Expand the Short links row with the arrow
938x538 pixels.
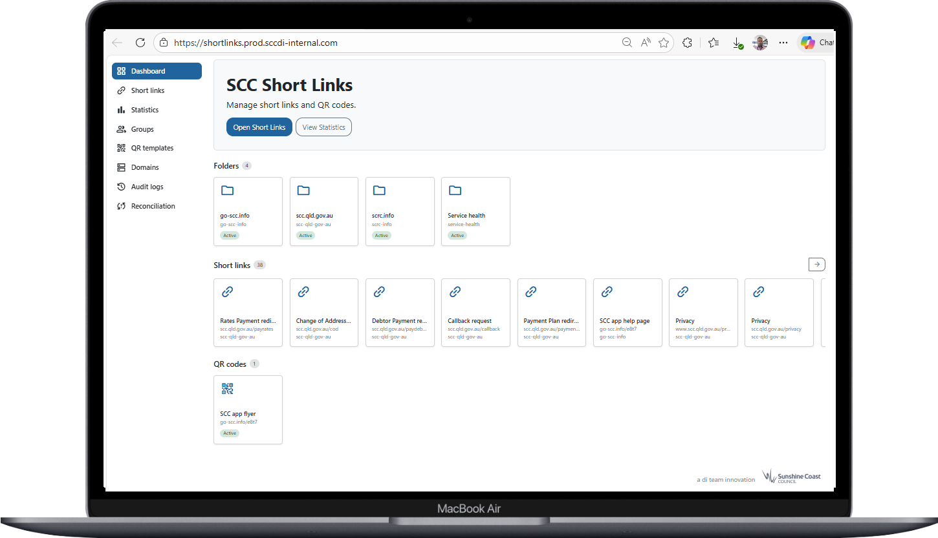click(816, 264)
